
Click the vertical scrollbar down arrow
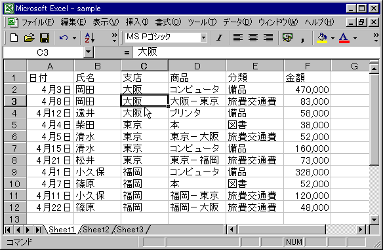tap(374, 219)
